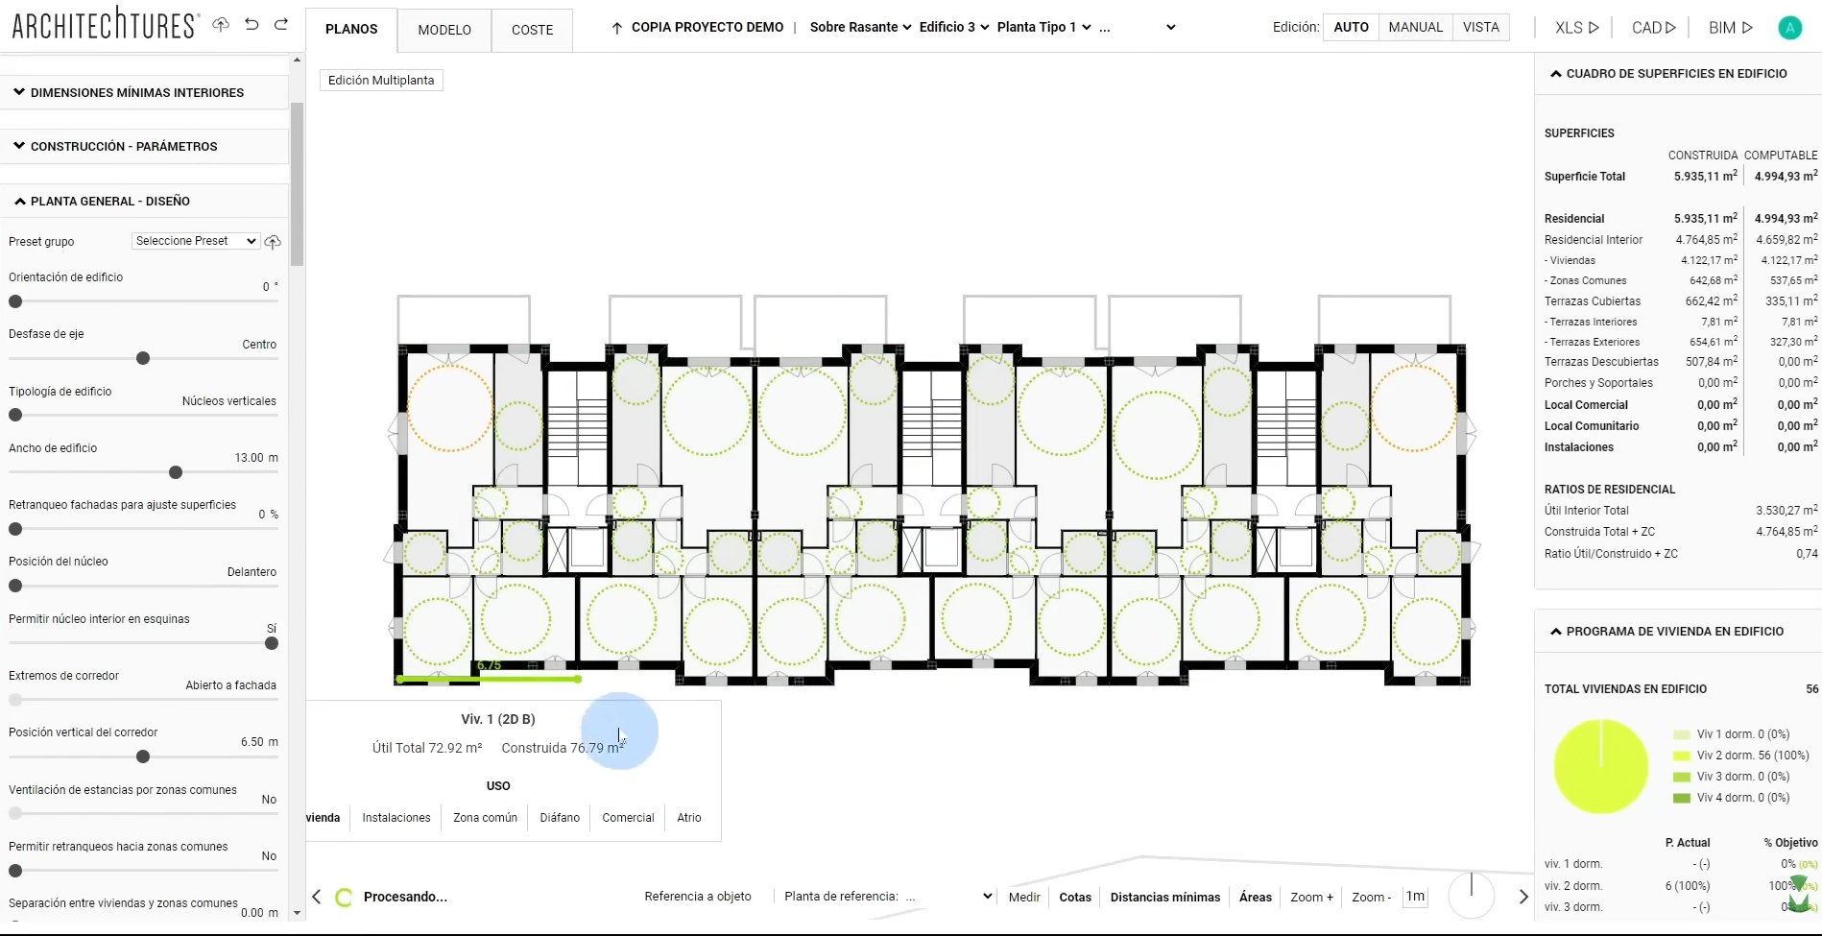Set use to Atrio
The image size is (1822, 936).
(x=689, y=818)
